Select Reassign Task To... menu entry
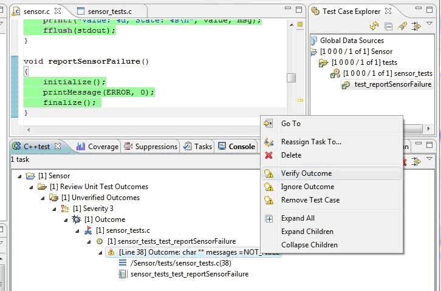Image resolution: width=441 pixels, height=291 pixels. click(311, 142)
